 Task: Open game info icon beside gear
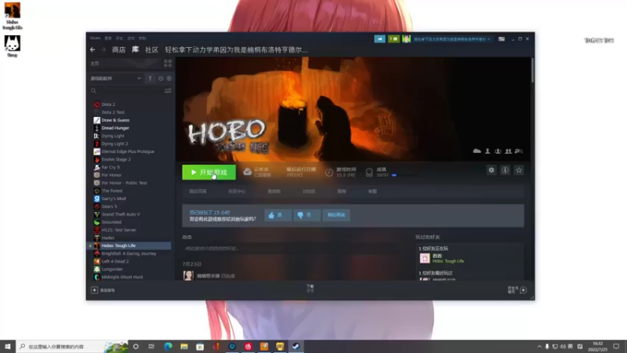[x=505, y=170]
